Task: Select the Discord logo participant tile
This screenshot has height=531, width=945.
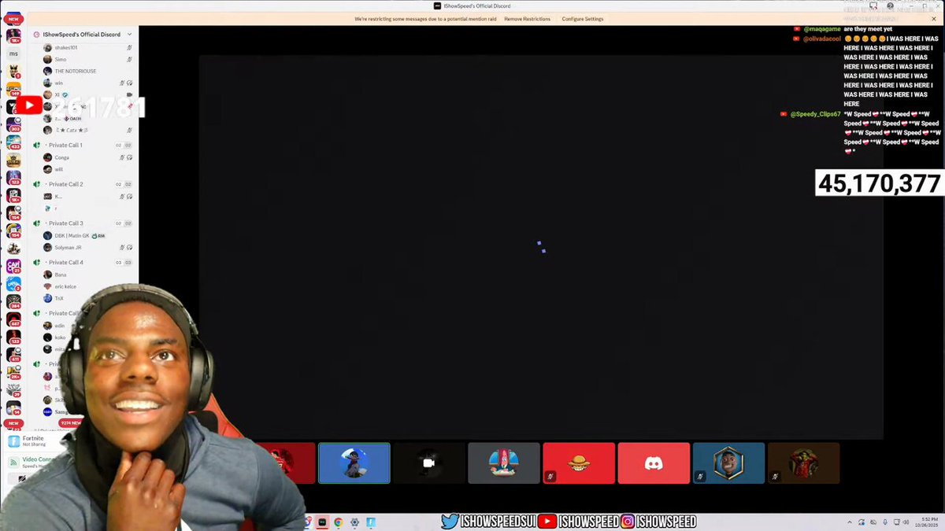Action: [x=654, y=463]
